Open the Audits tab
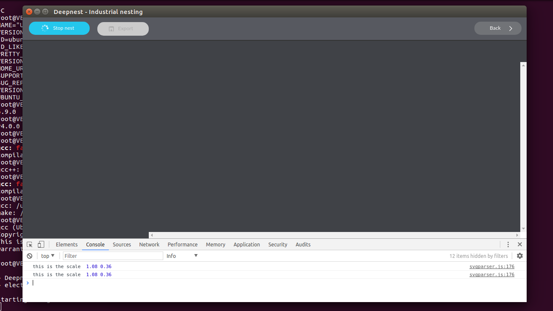The image size is (553, 311). point(303,244)
